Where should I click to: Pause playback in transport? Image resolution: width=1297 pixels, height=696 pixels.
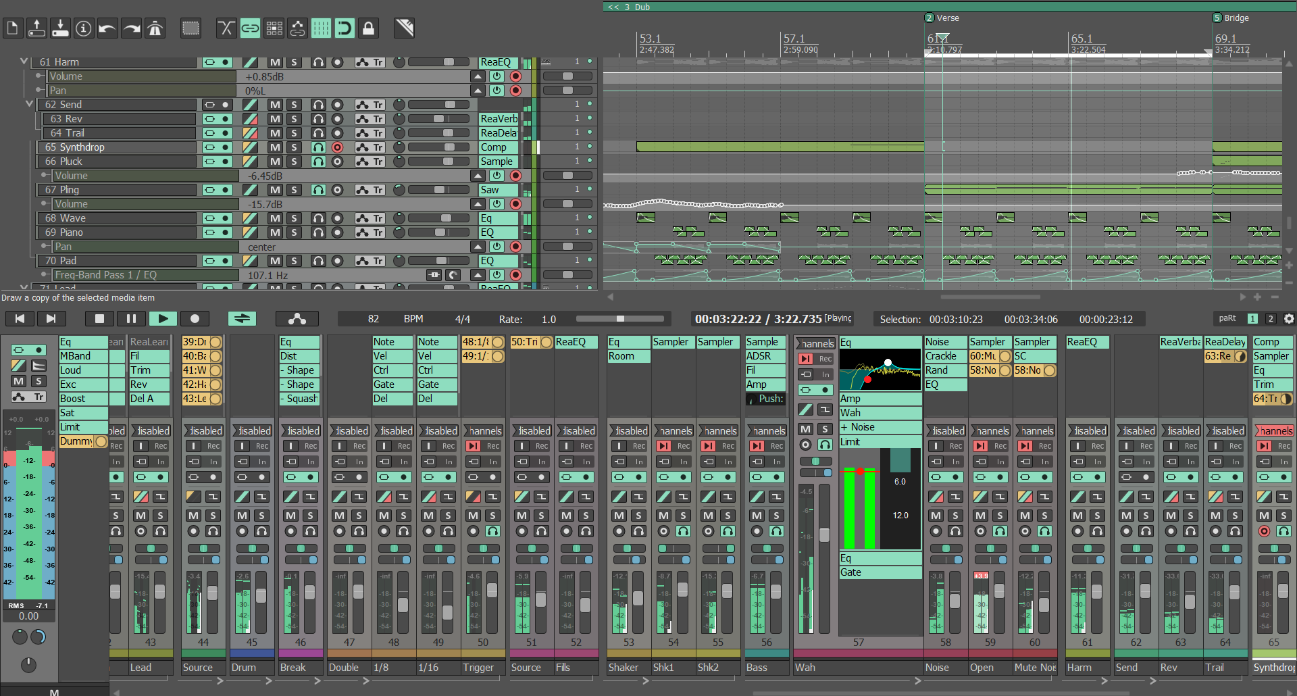pos(131,318)
